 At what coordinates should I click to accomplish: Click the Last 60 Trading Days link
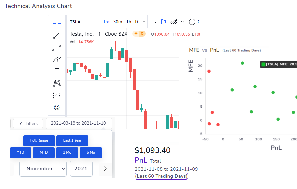161,176
